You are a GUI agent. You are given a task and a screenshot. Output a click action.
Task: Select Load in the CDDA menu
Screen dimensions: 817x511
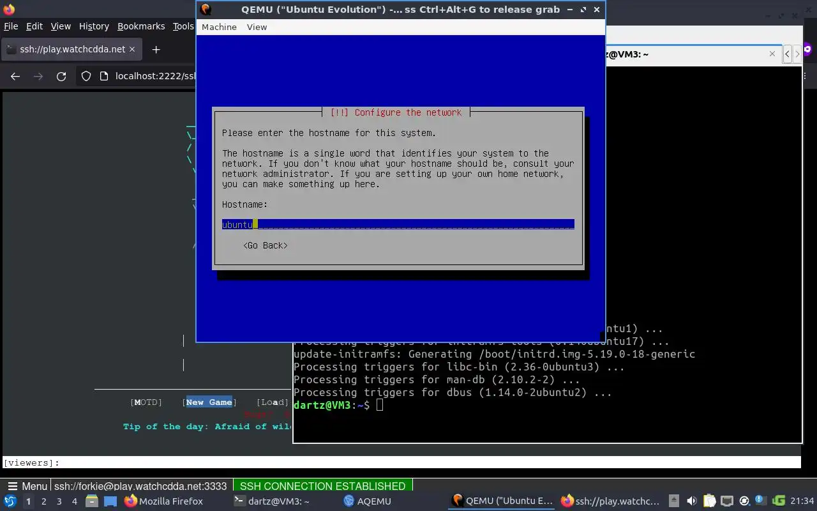click(273, 402)
